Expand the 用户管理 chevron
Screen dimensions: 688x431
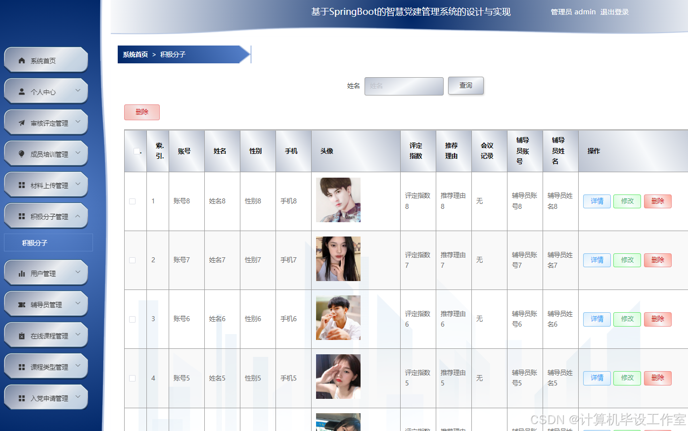click(x=78, y=272)
